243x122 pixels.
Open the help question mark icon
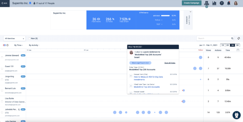pyautogui.click(x=222, y=3)
